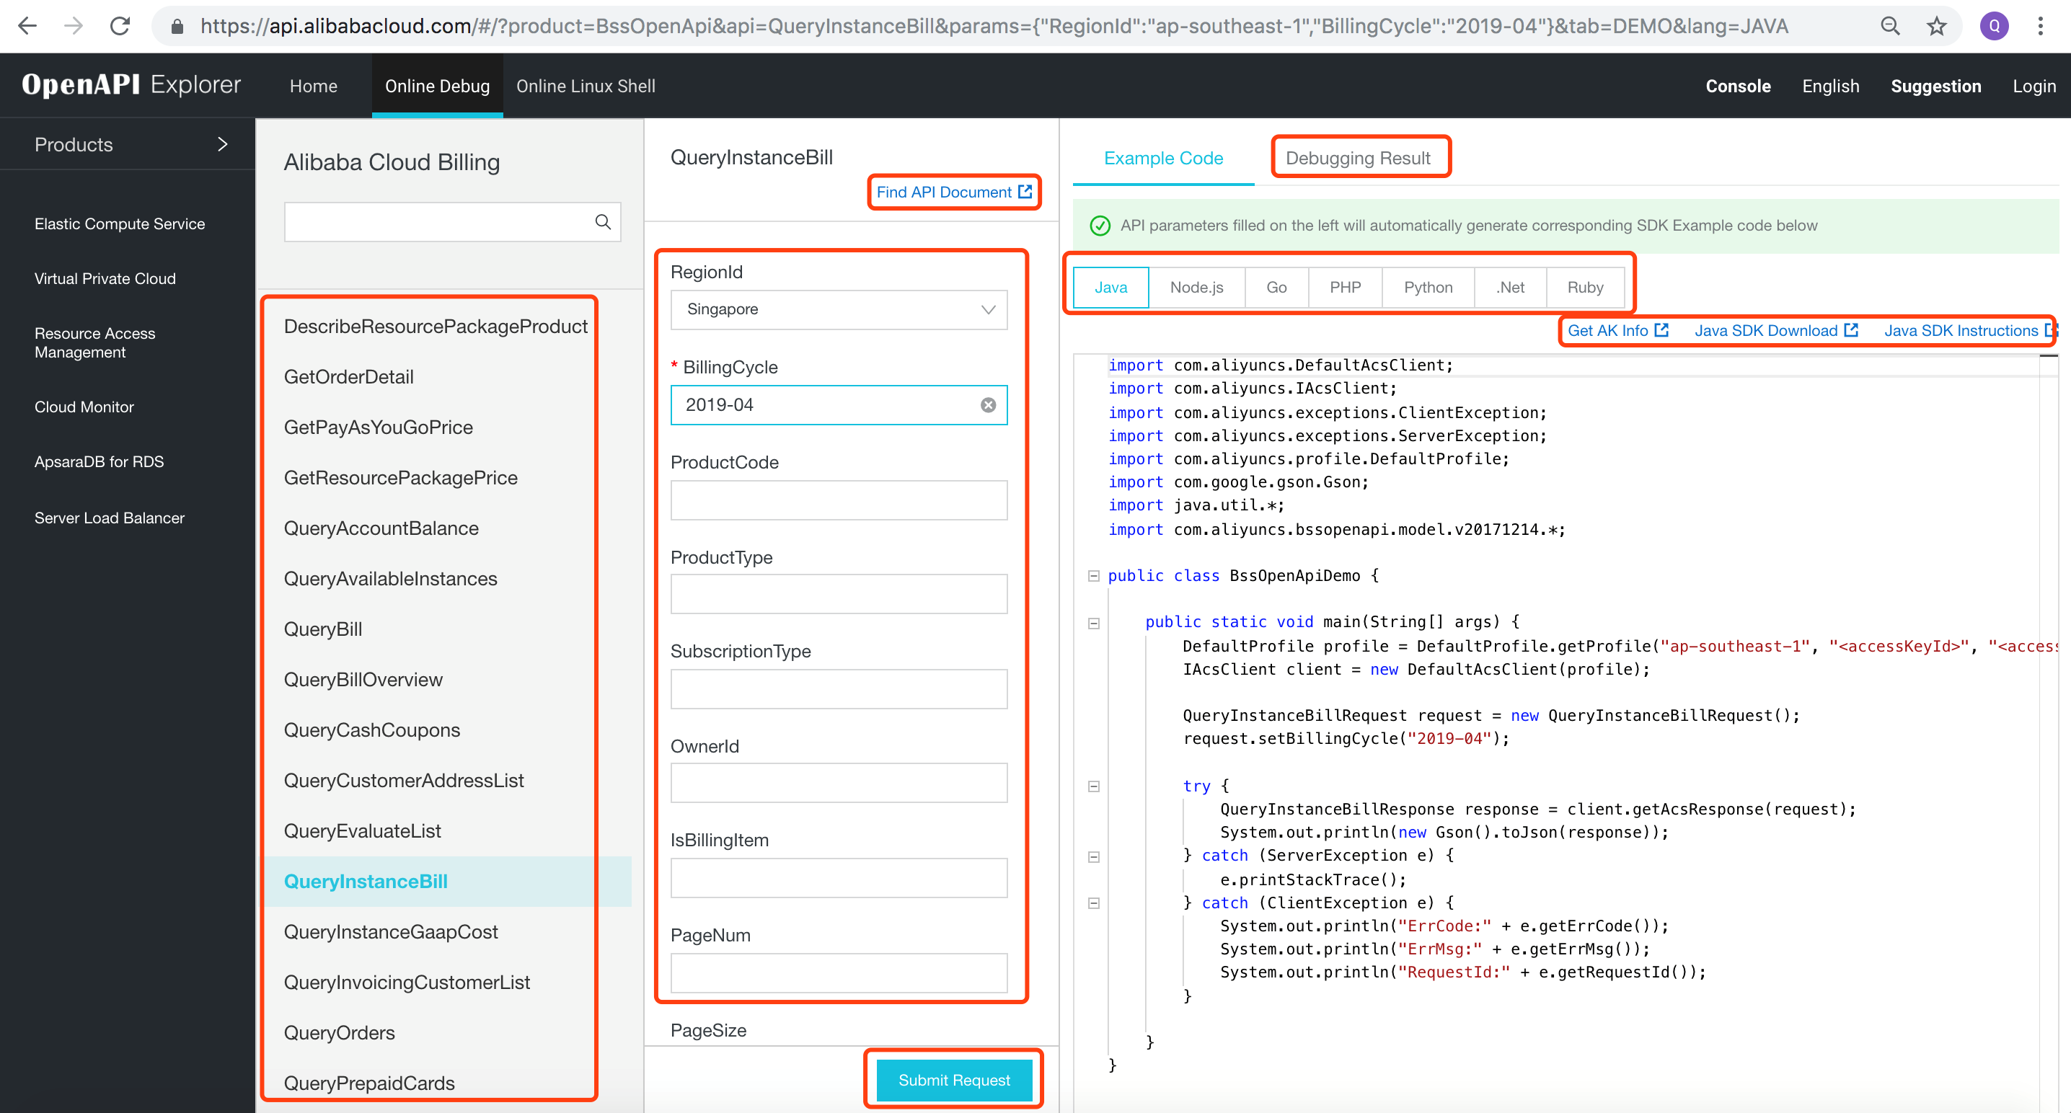Open the Online Linux Shell nav item
Viewport: 2071px width, 1113px height.
point(586,86)
